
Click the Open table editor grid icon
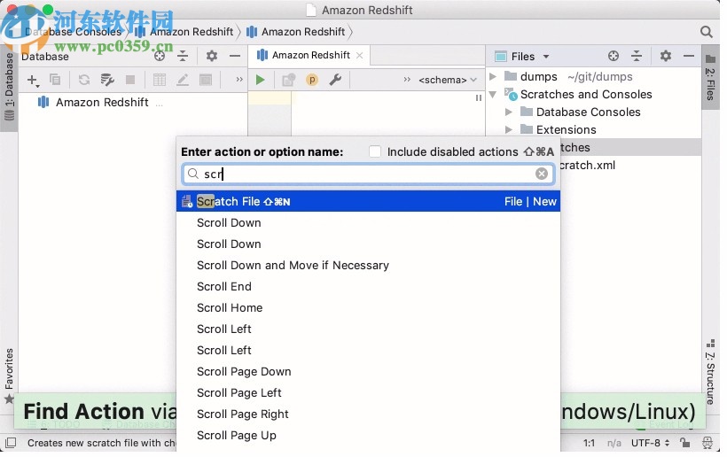pos(160,80)
